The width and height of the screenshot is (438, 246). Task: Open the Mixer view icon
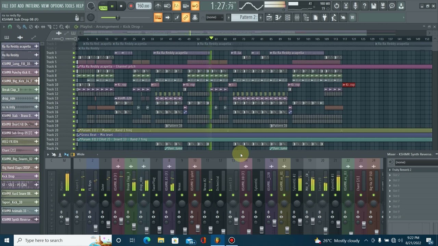(297, 17)
